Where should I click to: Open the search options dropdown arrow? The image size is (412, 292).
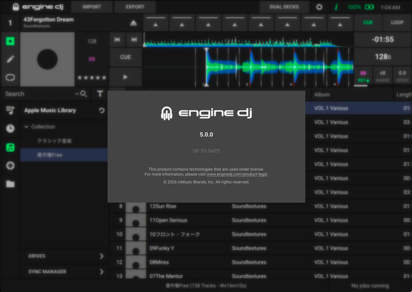pos(77,94)
